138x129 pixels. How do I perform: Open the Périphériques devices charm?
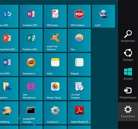coord(128,93)
